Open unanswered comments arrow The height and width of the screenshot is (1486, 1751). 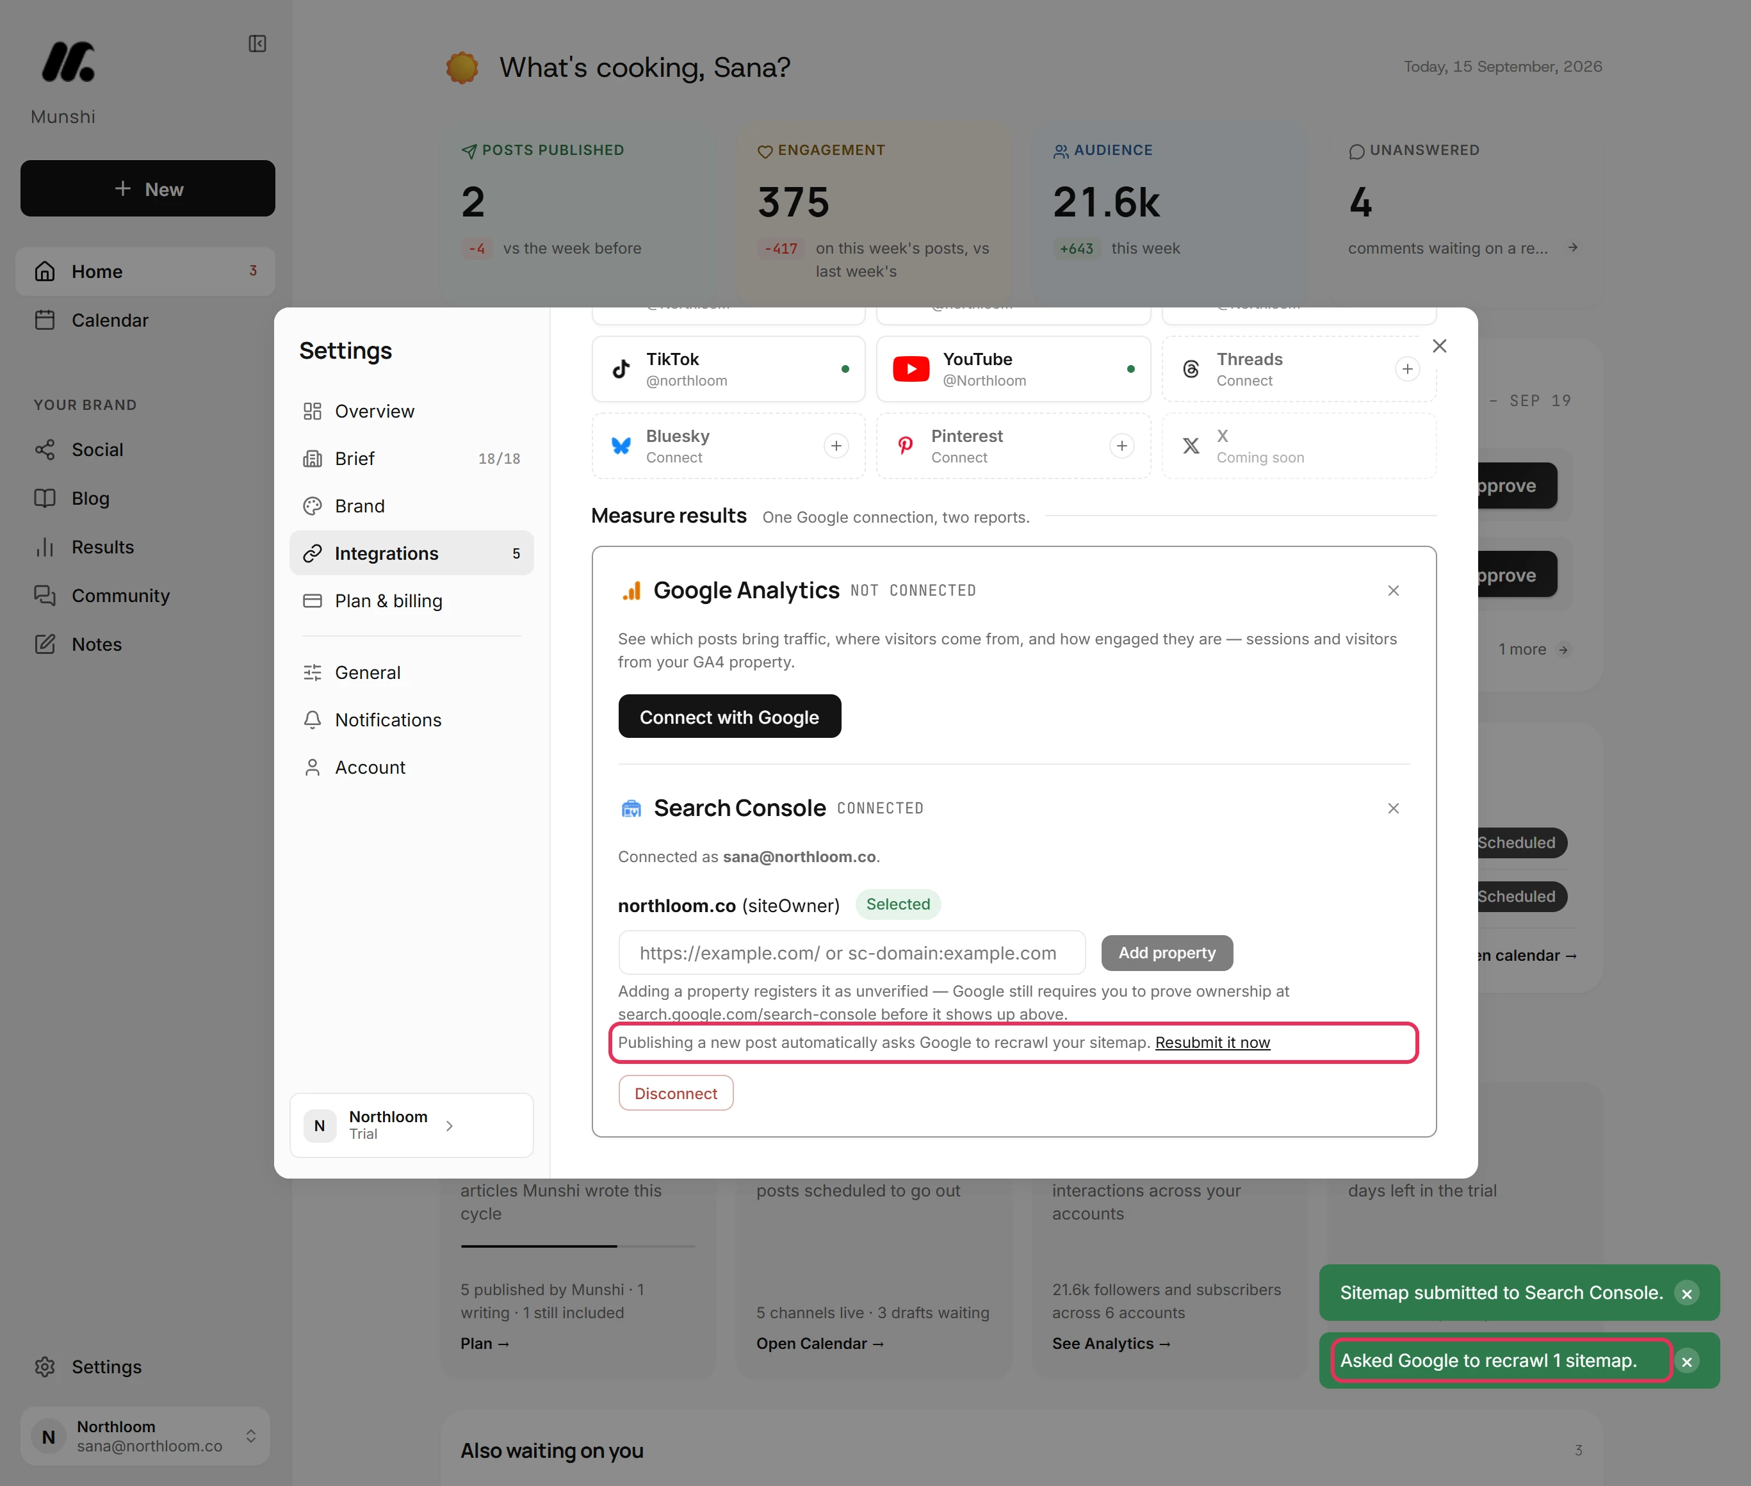[1572, 248]
